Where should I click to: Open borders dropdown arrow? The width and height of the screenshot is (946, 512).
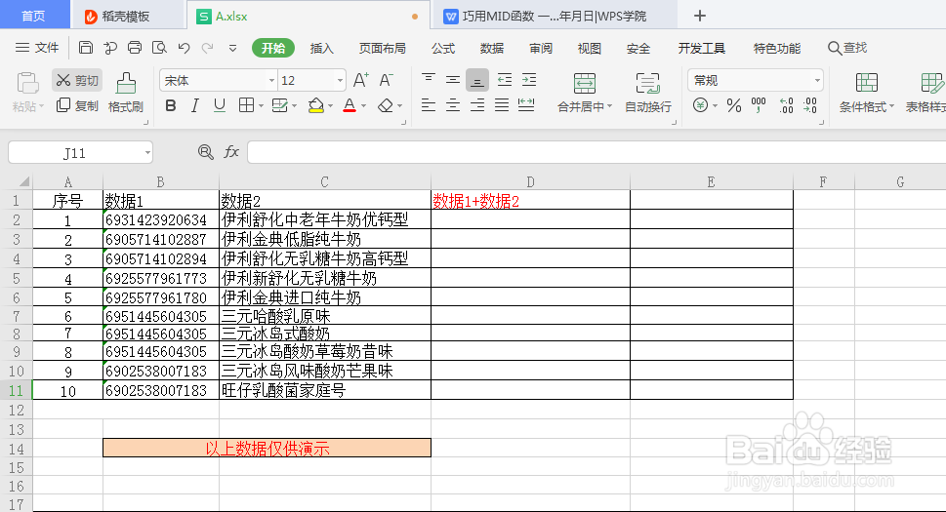tap(261, 106)
